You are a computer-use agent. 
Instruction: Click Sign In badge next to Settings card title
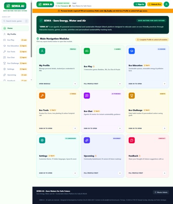(x=52, y=156)
